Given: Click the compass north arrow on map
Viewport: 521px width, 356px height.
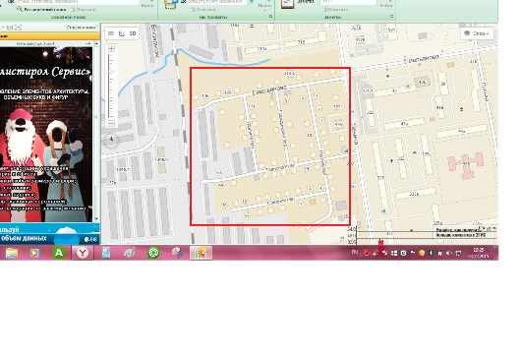Looking at the screenshot, I should tap(111, 140).
